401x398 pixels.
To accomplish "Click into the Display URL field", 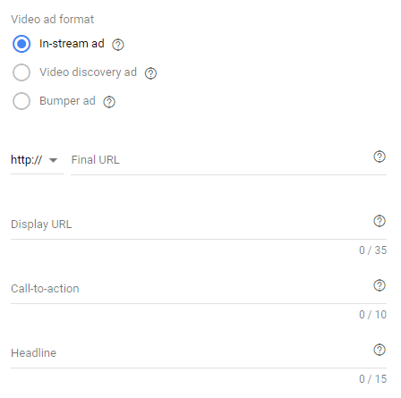I will tap(199, 224).
